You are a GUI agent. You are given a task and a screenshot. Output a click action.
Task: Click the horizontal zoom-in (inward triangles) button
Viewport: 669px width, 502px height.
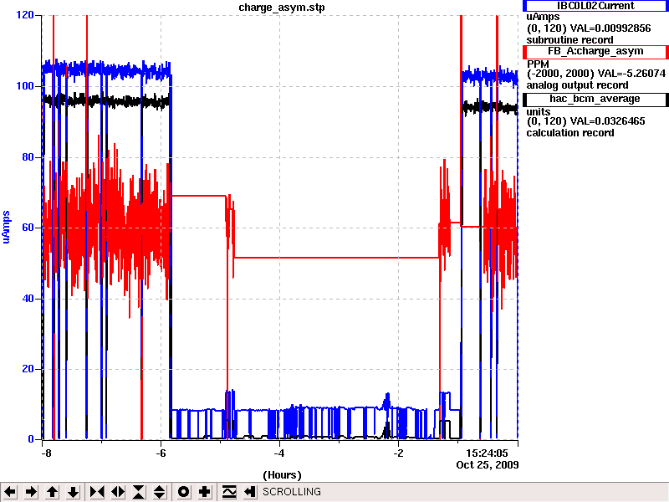pos(97,492)
